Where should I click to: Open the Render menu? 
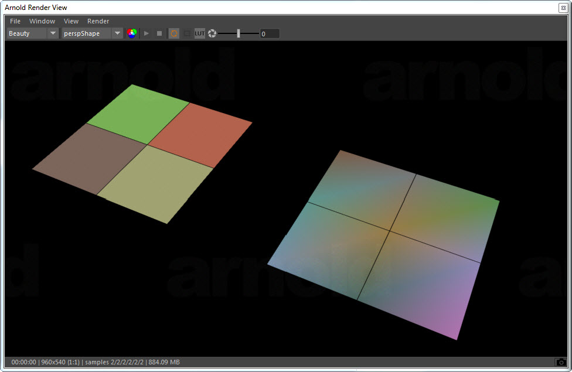[98, 21]
